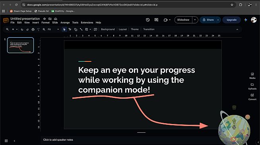The height and width of the screenshot is (145, 260).
Task: Open the Tools menu
Action: [75, 23]
